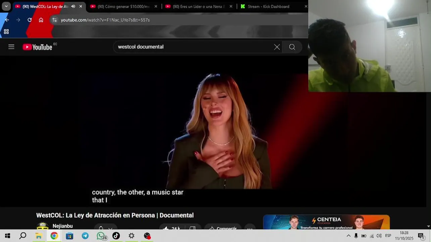Viewport: 431px width, 242px height.
Task: Open the browser home page button
Action: click(x=41, y=20)
